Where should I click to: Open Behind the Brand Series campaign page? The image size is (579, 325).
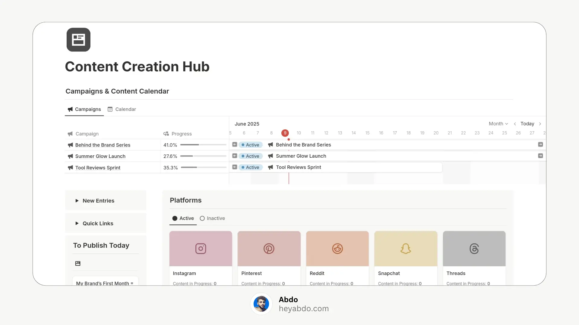click(x=103, y=145)
